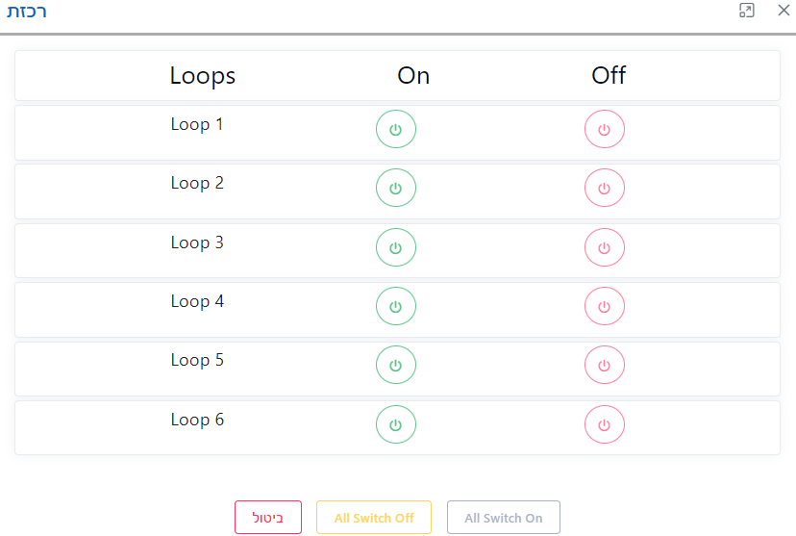796x536 pixels.
Task: Click the Loop 6 row label
Action: (197, 420)
